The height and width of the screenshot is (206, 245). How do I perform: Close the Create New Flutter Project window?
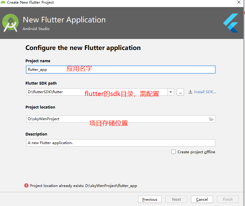pyautogui.click(x=239, y=2)
